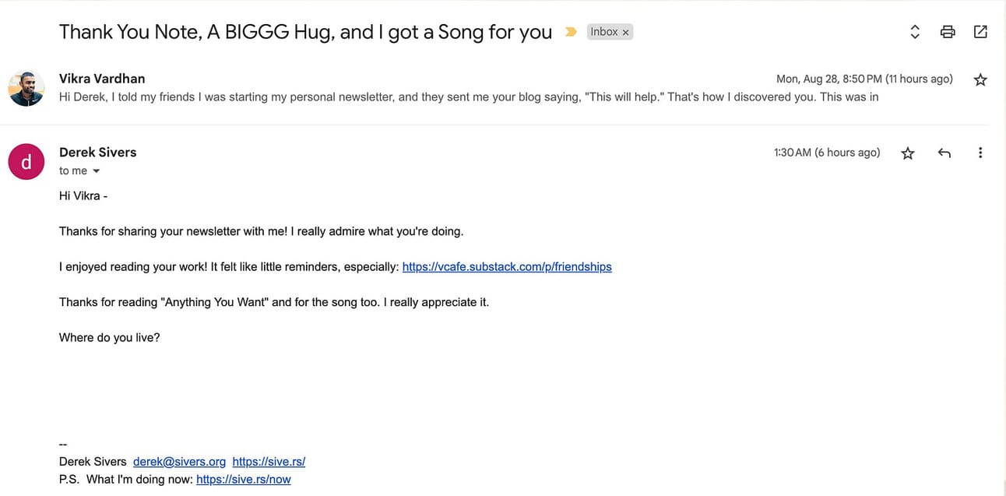This screenshot has height=496, width=1006.
Task: Click Derek Sivers' pink avatar circle
Action: [x=26, y=162]
